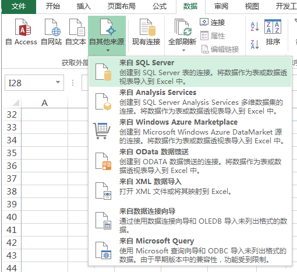This screenshot has height=272, width=297.
Task: Open 来自数据连接向导 wizard entry
Action: (x=190, y=220)
